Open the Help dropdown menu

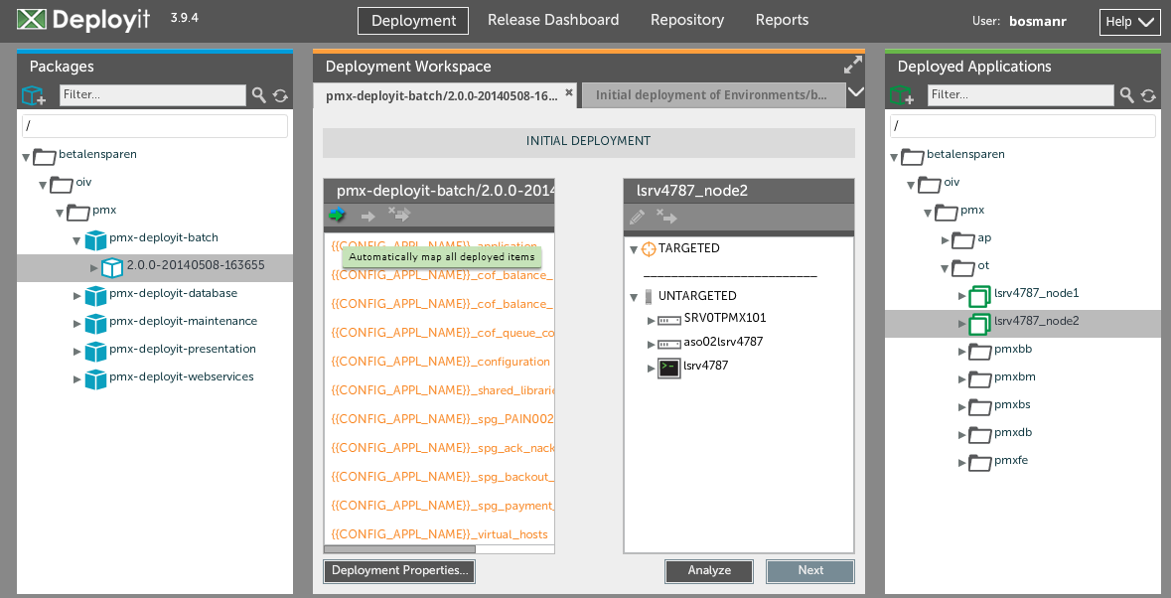coord(1129,22)
